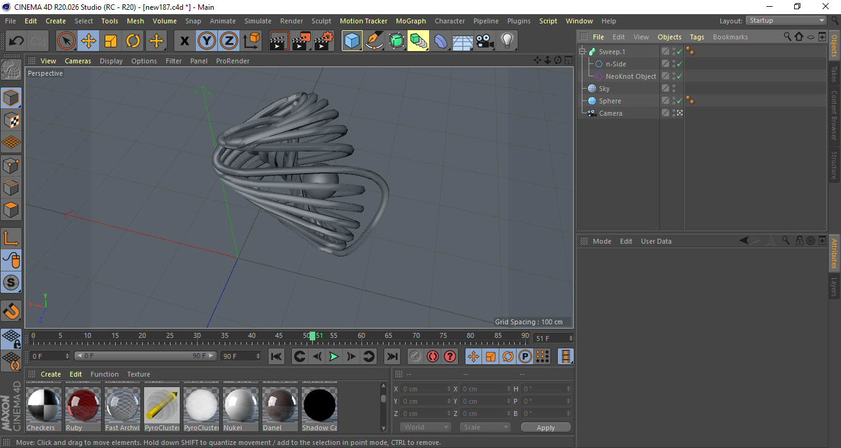Screen dimensions: 841x448
Task: Open the Layout Startup dropdown
Action: pos(786,20)
